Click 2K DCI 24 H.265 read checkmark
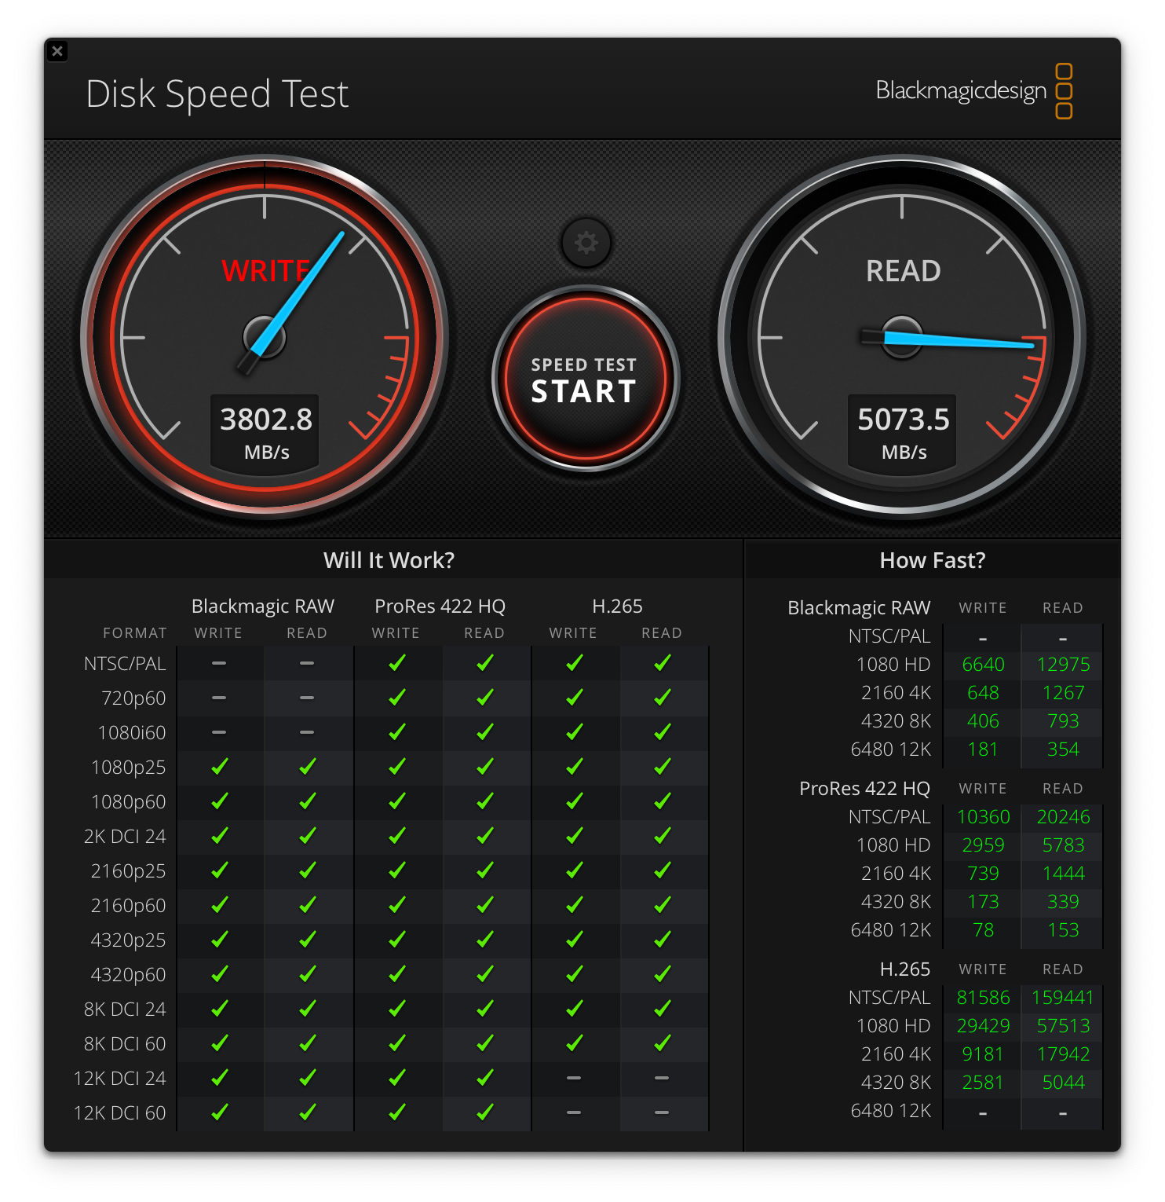 [x=663, y=836]
